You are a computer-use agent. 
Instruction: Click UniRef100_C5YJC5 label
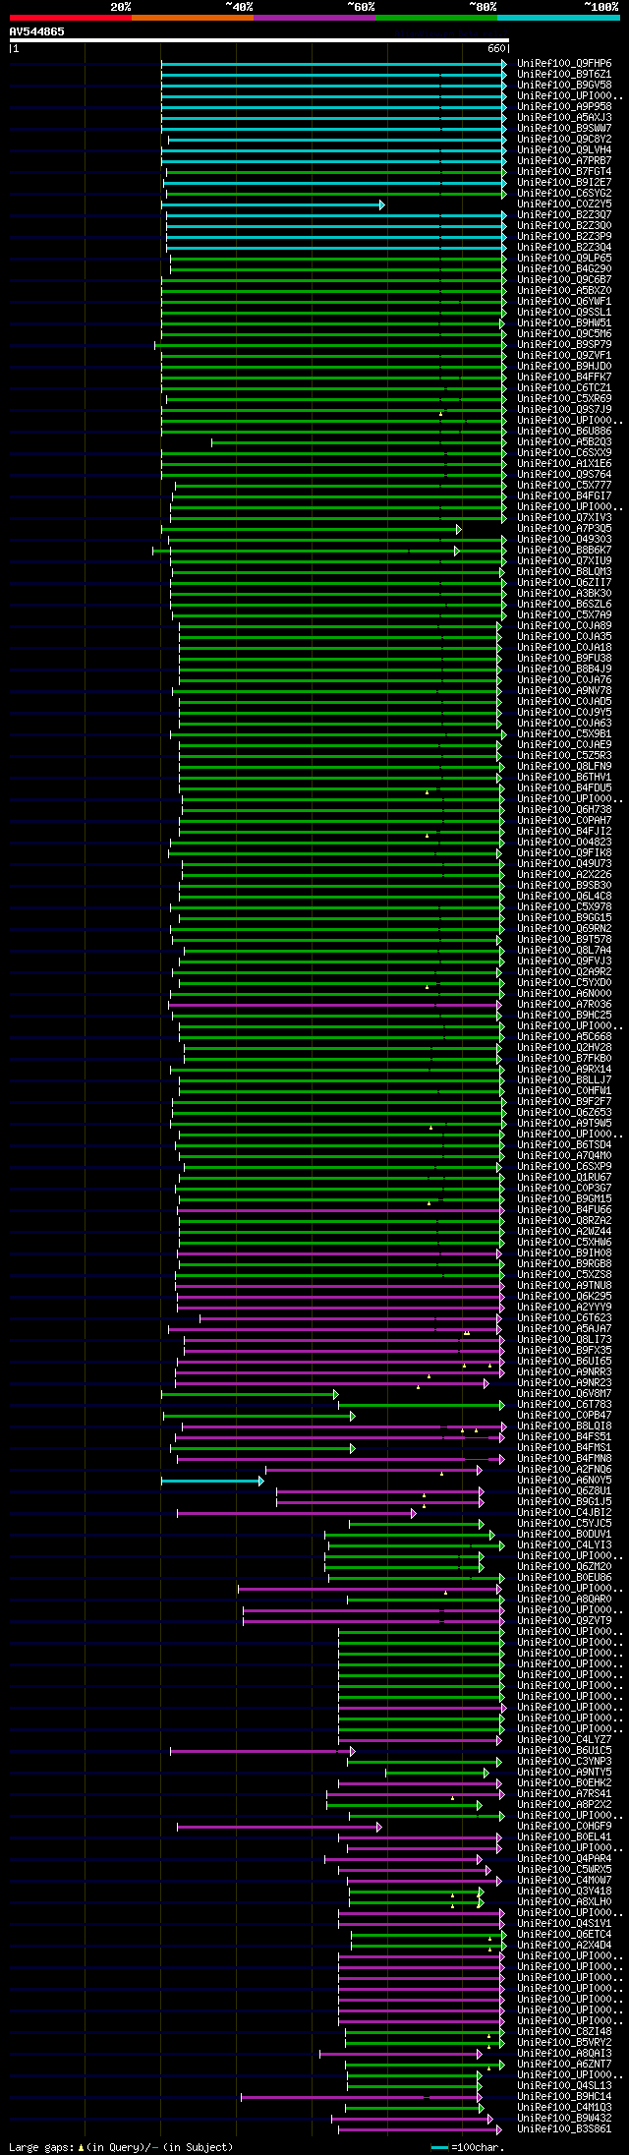[564, 1524]
